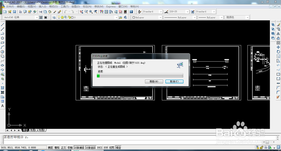
Task: Click the Help question mark icon
Action: click(x=131, y=11)
